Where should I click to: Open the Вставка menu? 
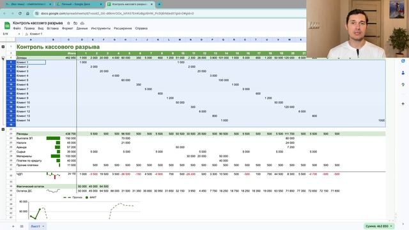pos(52,28)
